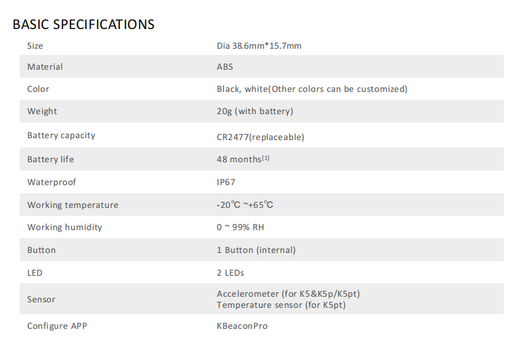Screen dimensions: 512x348
Task: Click the Battery life label
Action: pyautogui.click(x=51, y=159)
